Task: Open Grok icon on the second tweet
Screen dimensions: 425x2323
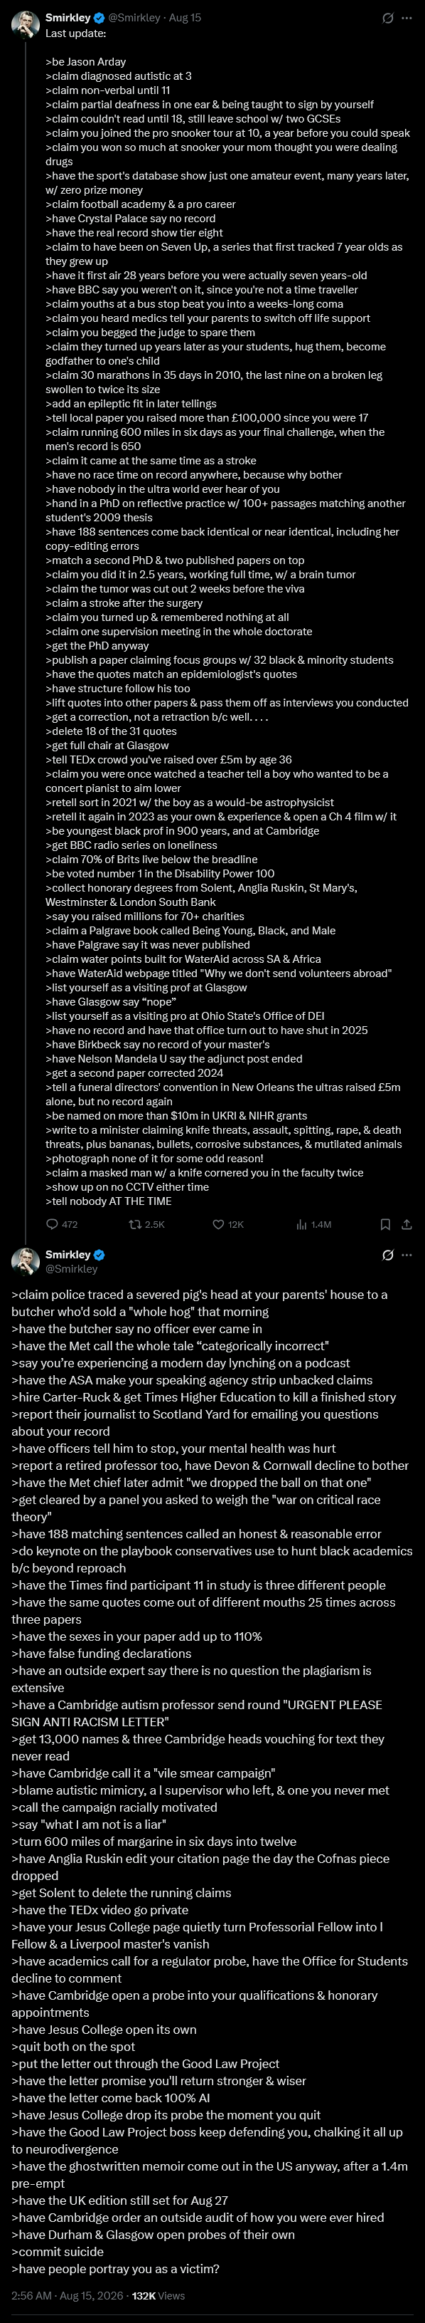Action: pos(387,1254)
